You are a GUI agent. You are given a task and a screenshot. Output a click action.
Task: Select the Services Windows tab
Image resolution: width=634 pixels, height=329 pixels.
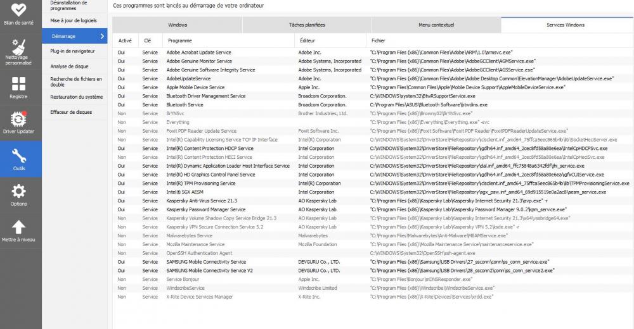(x=566, y=25)
